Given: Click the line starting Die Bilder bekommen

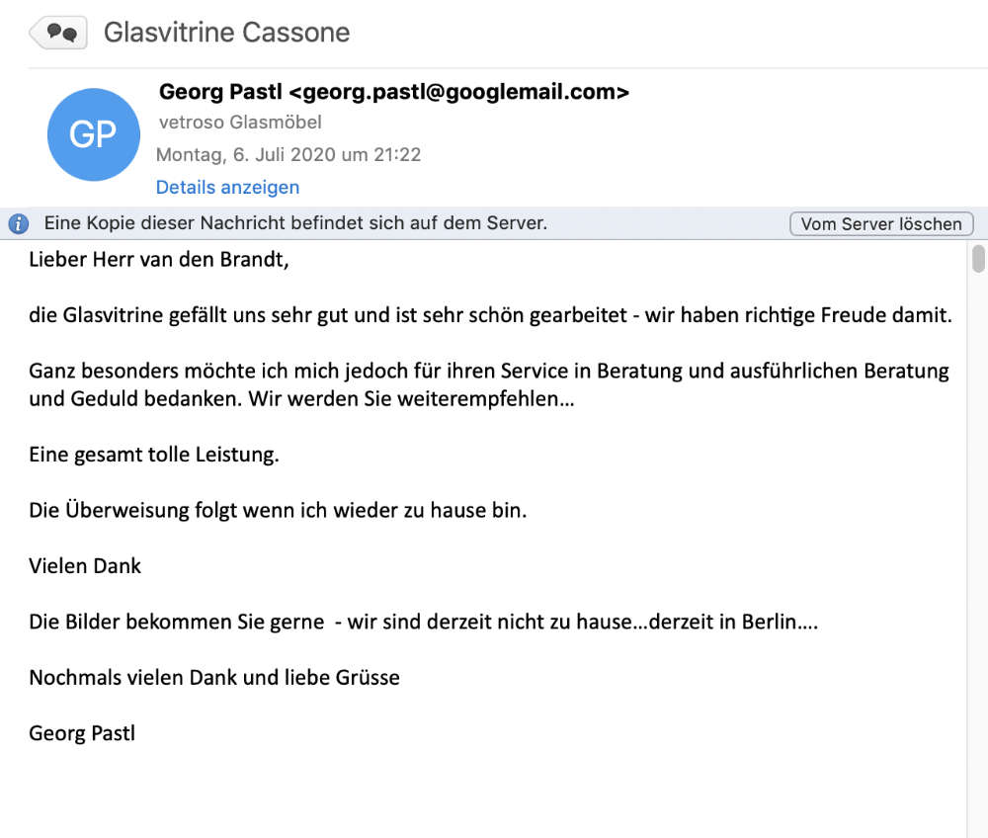Looking at the screenshot, I should [x=423, y=623].
